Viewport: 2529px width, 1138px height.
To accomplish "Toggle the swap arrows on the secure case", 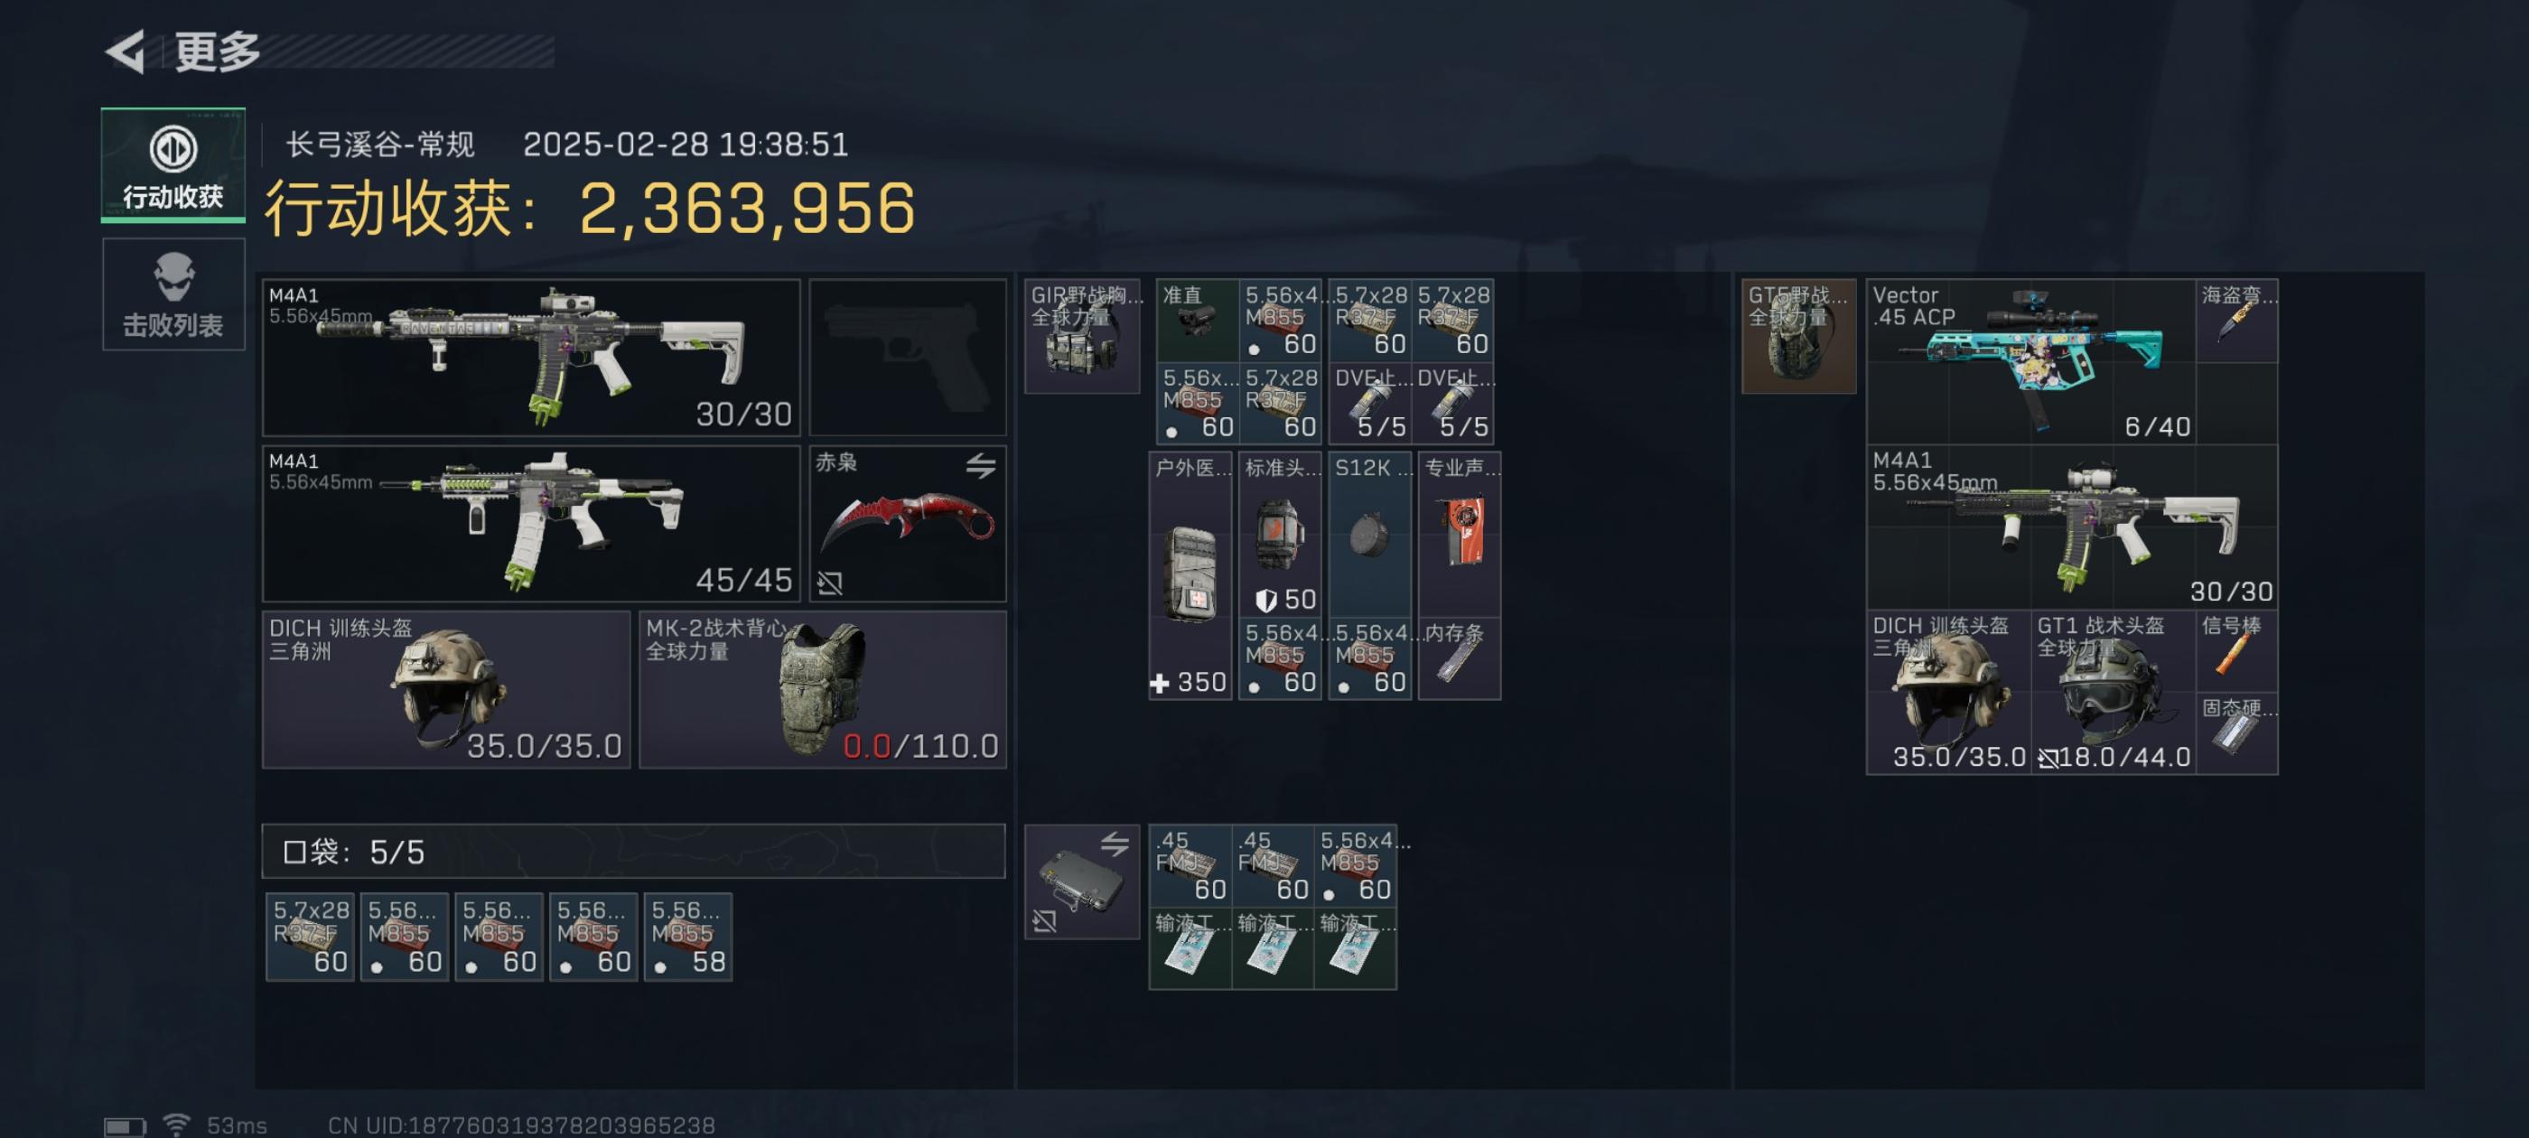I will [1114, 844].
